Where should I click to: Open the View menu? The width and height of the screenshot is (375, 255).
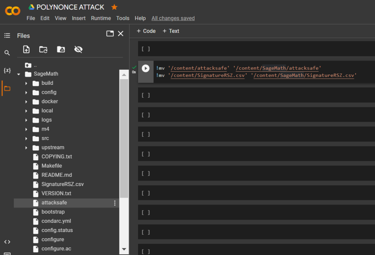[x=60, y=18]
